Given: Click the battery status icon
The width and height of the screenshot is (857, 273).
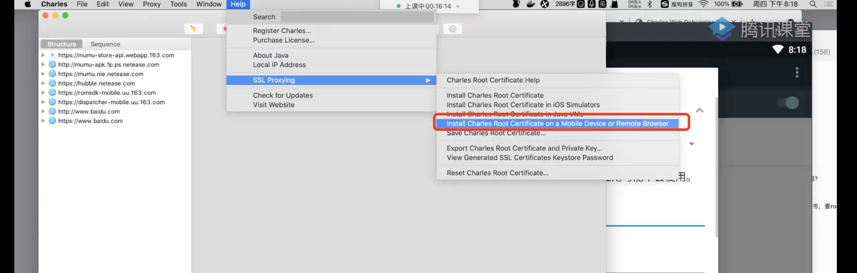Looking at the screenshot, I should [738, 4].
